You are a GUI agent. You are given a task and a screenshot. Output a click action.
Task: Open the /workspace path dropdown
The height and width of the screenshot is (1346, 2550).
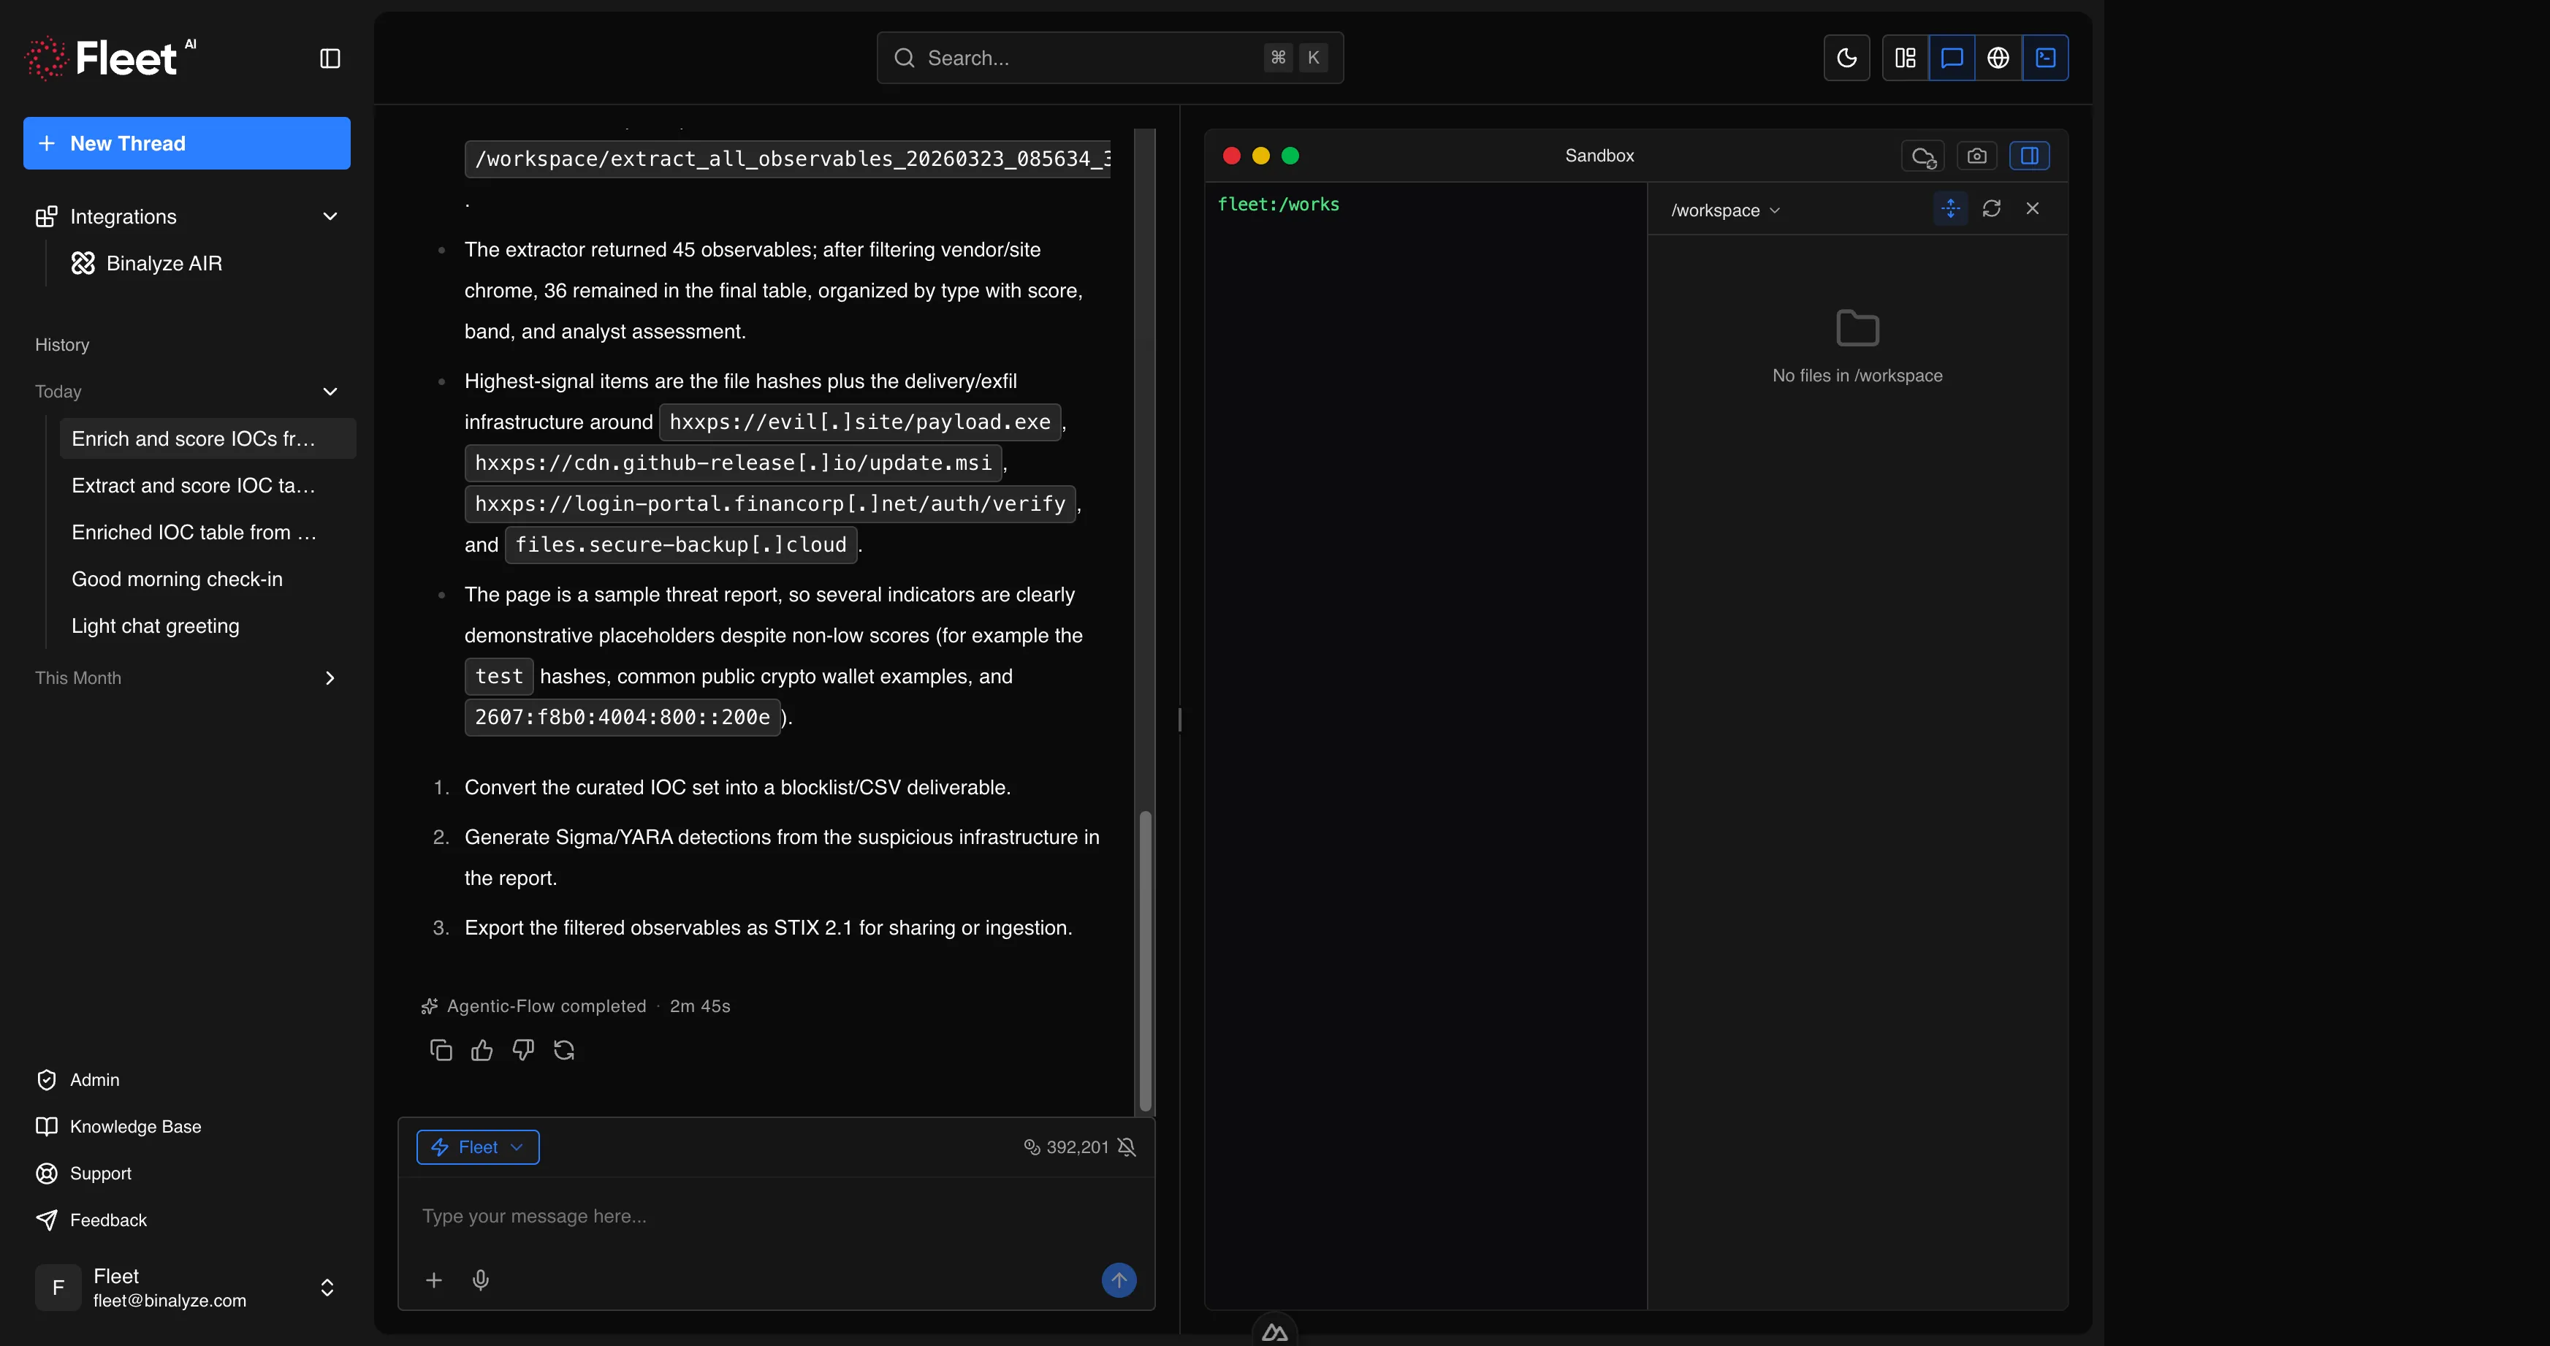1724,210
